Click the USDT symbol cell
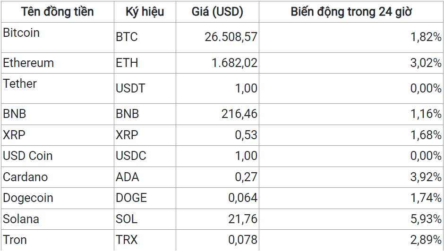Viewport: 444px width, 251px height. coord(145,88)
